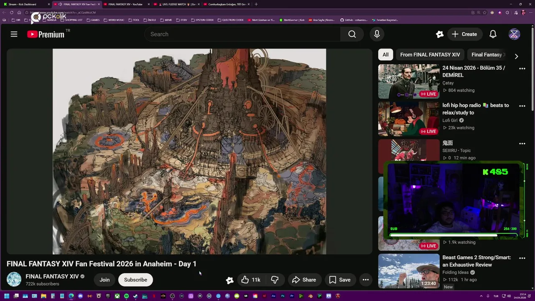The image size is (535, 301).
Task: Save the video to a playlist
Action: tap(339, 280)
